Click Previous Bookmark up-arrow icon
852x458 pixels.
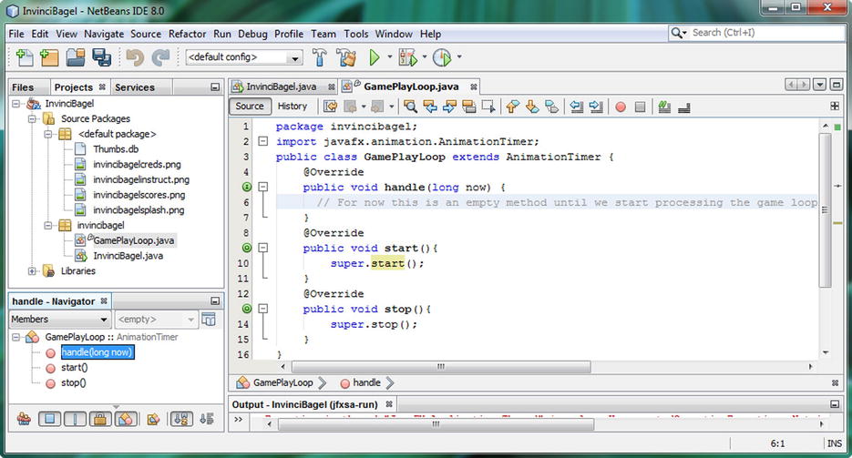[x=512, y=107]
